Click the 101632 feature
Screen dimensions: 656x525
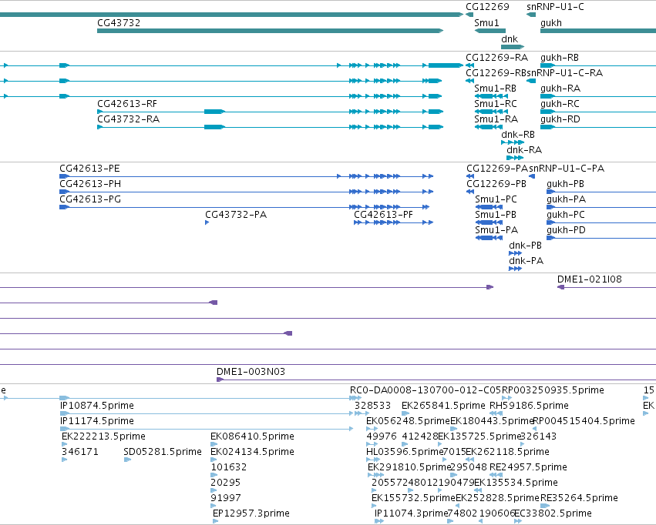(x=214, y=475)
